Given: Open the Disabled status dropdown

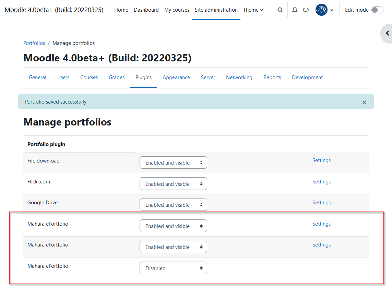Looking at the screenshot, I should [173, 268].
